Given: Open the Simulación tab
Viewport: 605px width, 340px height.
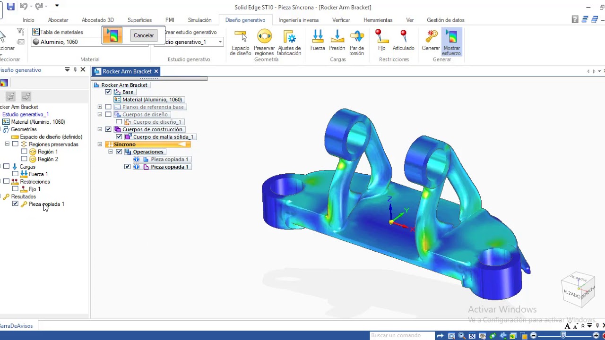Looking at the screenshot, I should coord(199,20).
